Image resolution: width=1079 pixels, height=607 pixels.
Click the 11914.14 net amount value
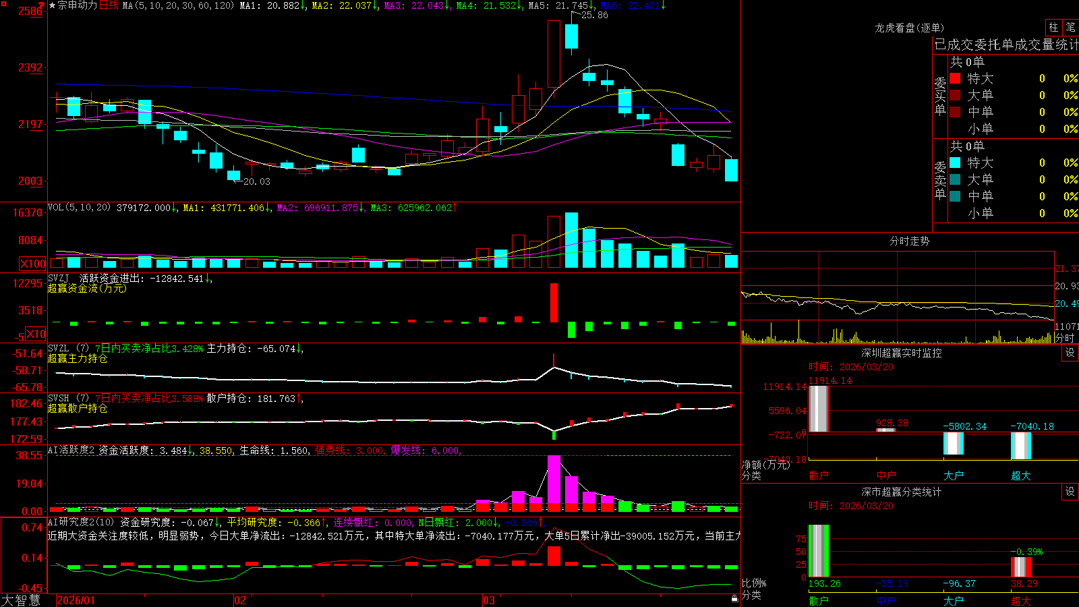(830, 380)
